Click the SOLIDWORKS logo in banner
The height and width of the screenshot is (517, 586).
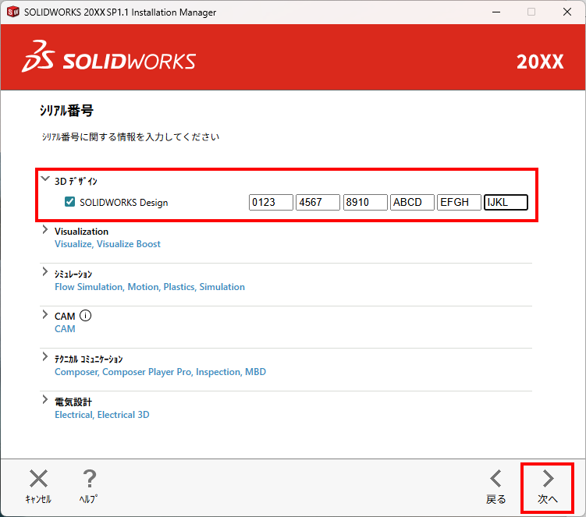[x=109, y=57]
